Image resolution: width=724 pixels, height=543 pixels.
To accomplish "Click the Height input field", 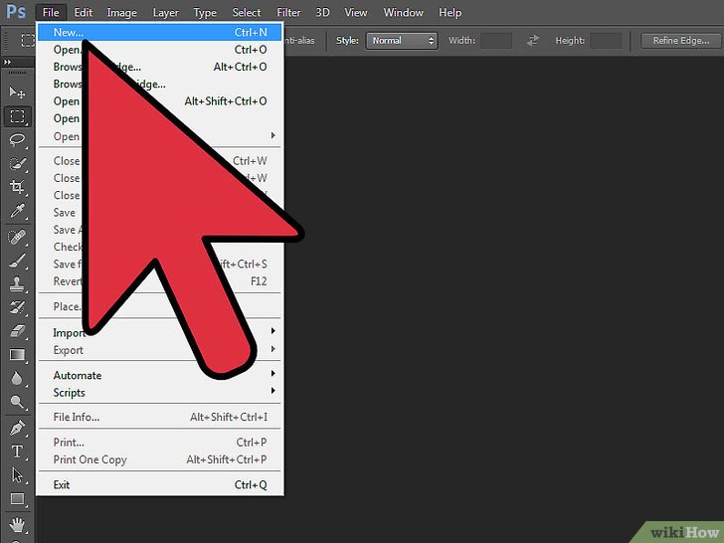I will point(605,41).
